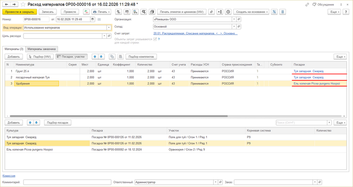Move row down in materials table

(x=101, y=57)
